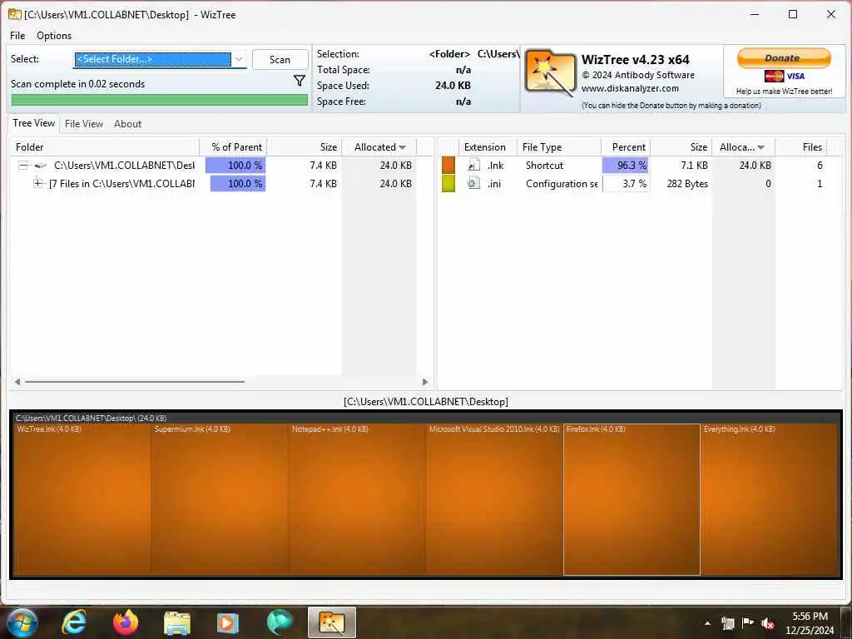This screenshot has height=639, width=852.
Task: Sort by the Folder column header
Action: [104, 147]
